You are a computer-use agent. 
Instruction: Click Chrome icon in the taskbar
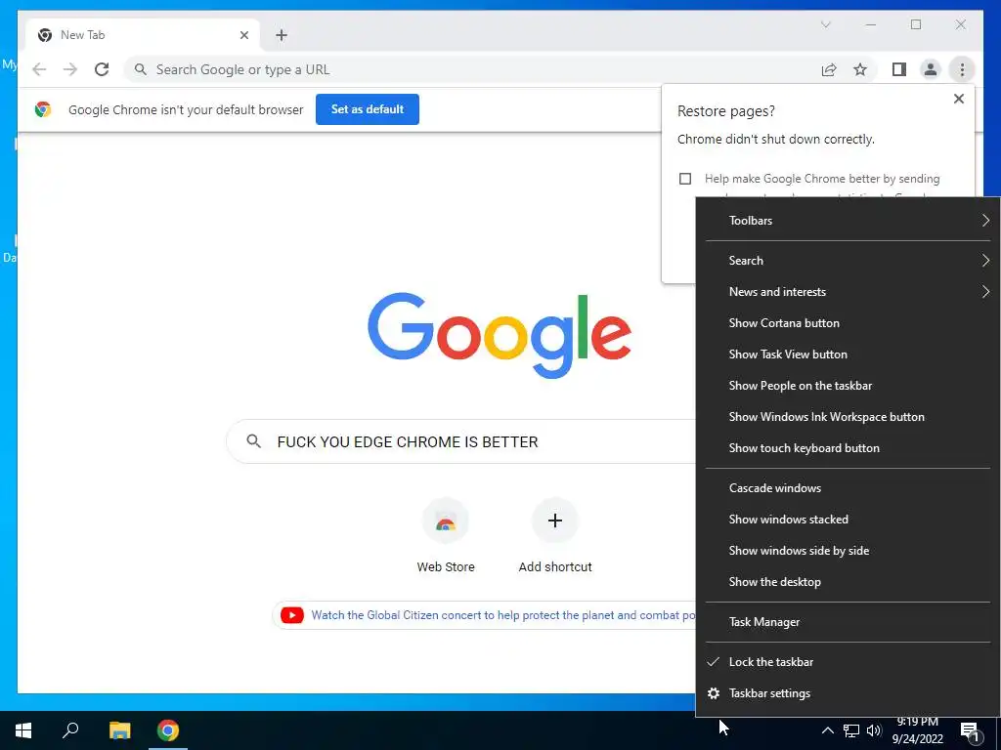pos(168,730)
